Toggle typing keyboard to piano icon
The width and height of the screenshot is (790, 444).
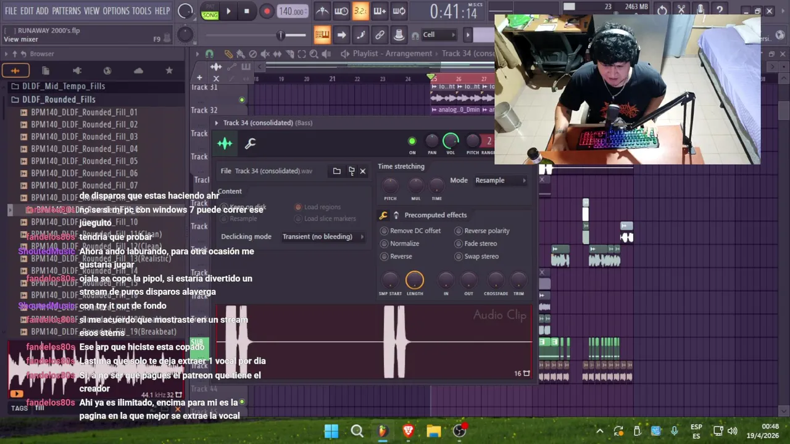click(x=322, y=35)
